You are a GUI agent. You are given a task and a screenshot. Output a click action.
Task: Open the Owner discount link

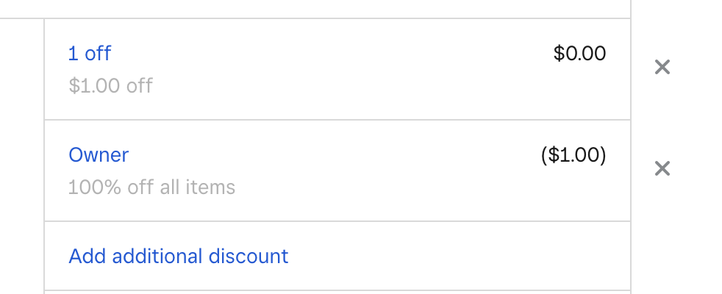(x=99, y=155)
